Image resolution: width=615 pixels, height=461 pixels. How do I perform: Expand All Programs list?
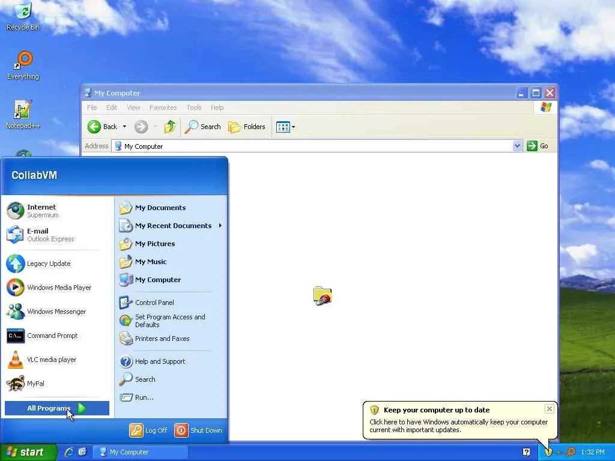(x=57, y=408)
